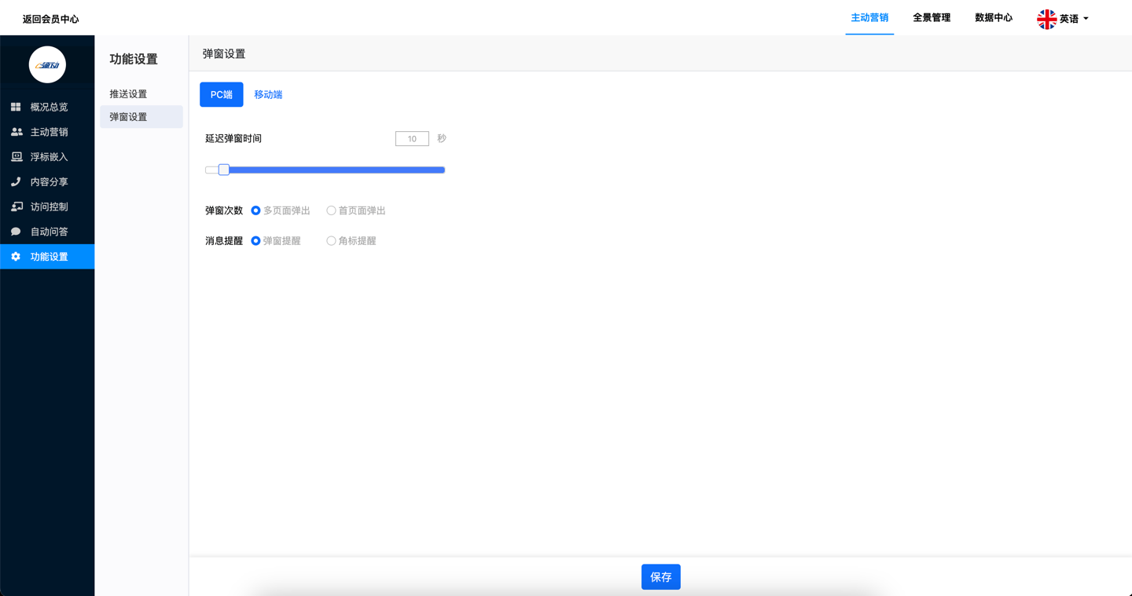Open the 英语 language dropdown
The image size is (1132, 596).
(1063, 19)
